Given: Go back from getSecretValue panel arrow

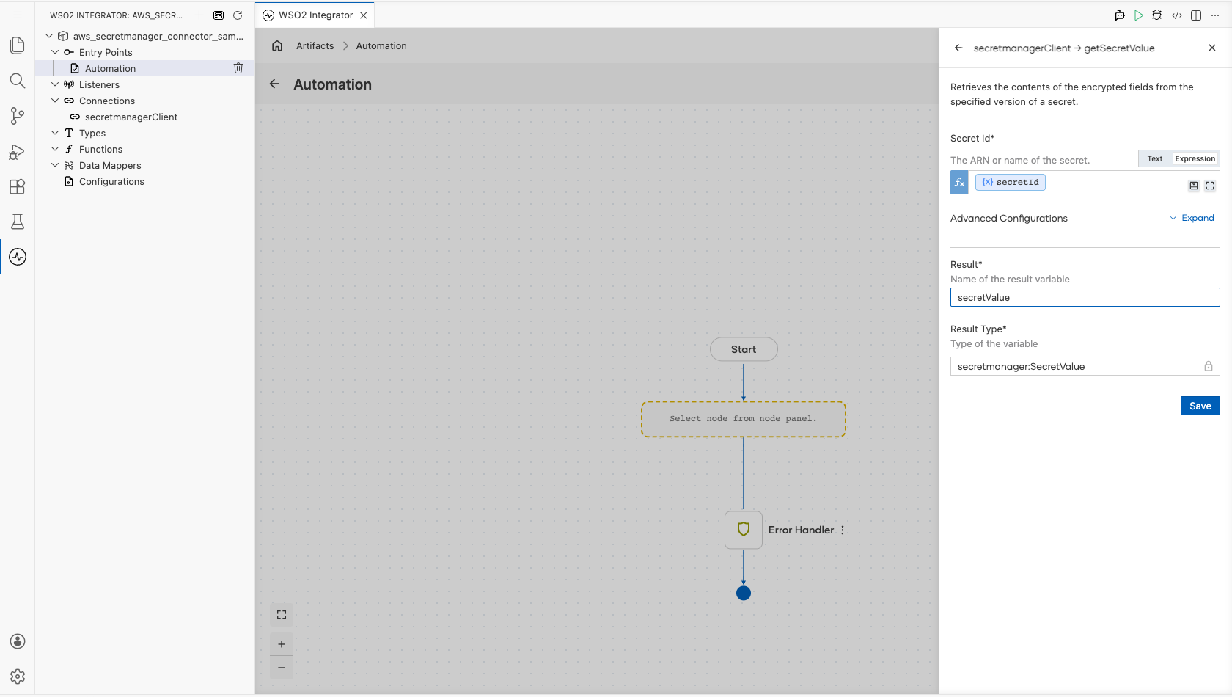Looking at the screenshot, I should point(958,48).
